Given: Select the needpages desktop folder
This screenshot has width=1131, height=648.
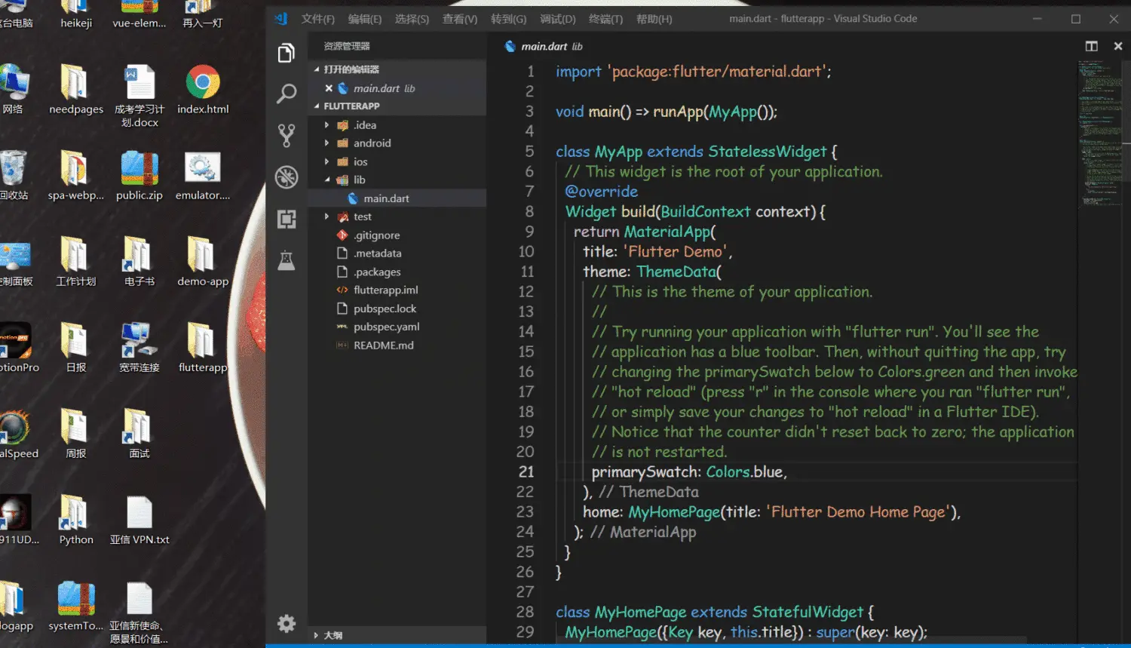Looking at the screenshot, I should [x=76, y=90].
